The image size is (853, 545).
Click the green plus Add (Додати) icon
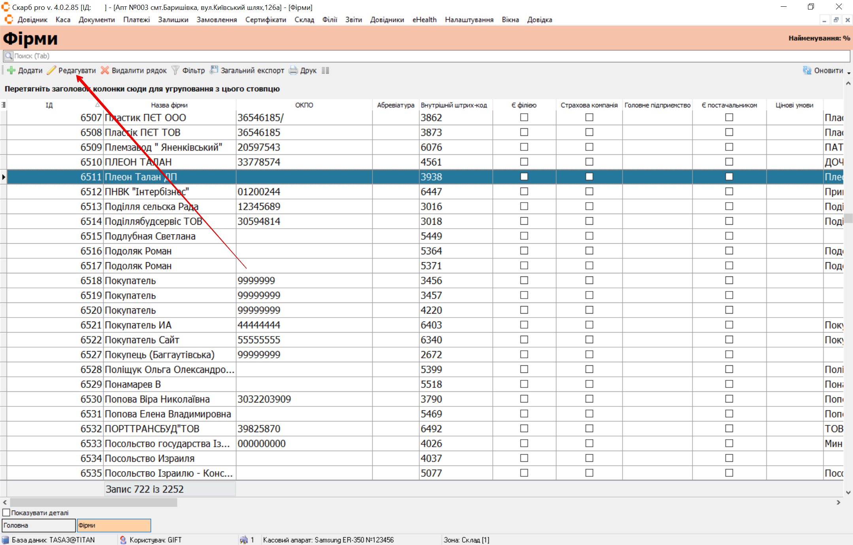[11, 70]
